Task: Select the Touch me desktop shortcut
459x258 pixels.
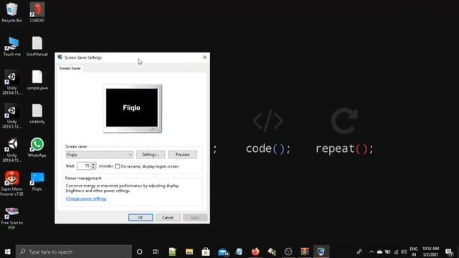Action: click(11, 46)
